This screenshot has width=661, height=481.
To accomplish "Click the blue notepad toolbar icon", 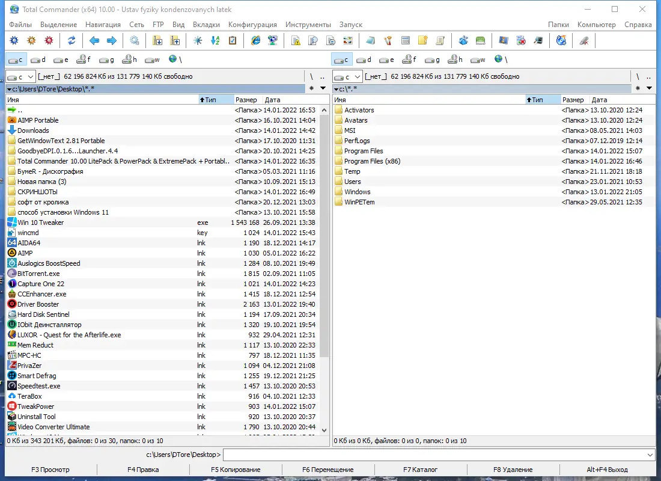I will pos(371,40).
